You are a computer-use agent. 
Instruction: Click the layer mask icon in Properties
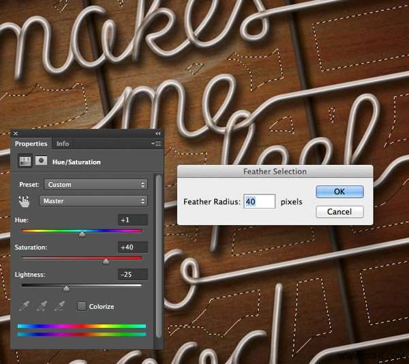click(x=41, y=161)
